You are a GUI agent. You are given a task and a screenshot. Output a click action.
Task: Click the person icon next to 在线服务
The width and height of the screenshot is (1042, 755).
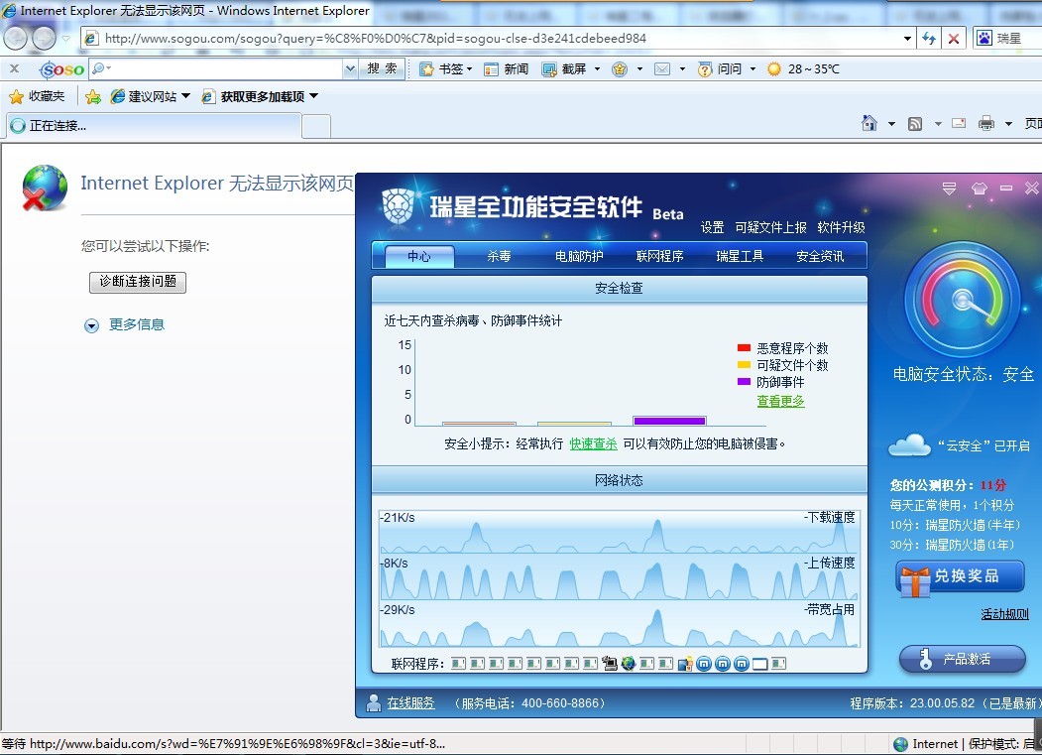pos(374,702)
